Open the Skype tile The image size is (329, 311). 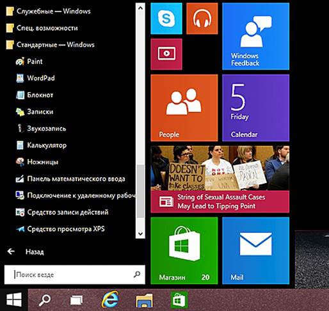[166, 19]
